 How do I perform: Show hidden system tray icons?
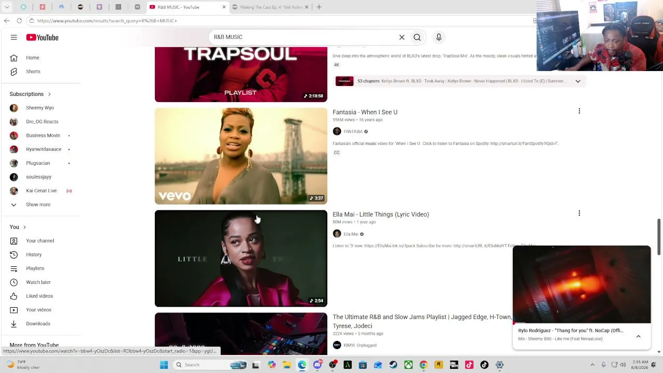coord(593,365)
